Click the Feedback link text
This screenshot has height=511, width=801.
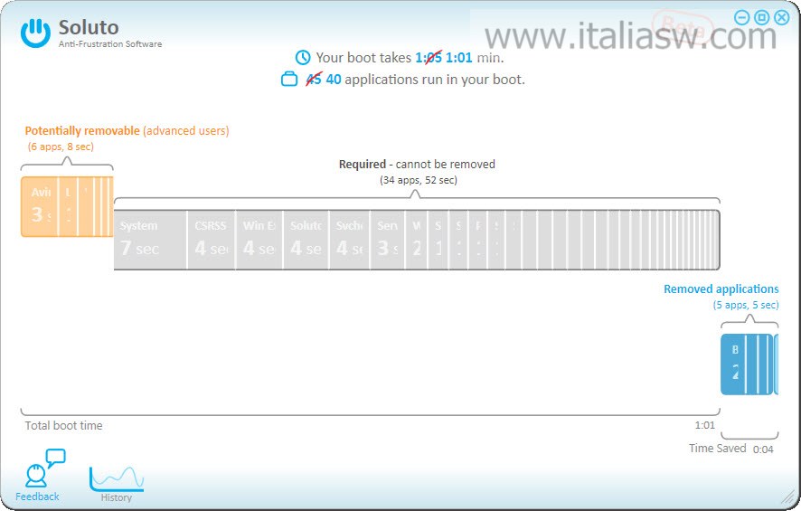37,497
